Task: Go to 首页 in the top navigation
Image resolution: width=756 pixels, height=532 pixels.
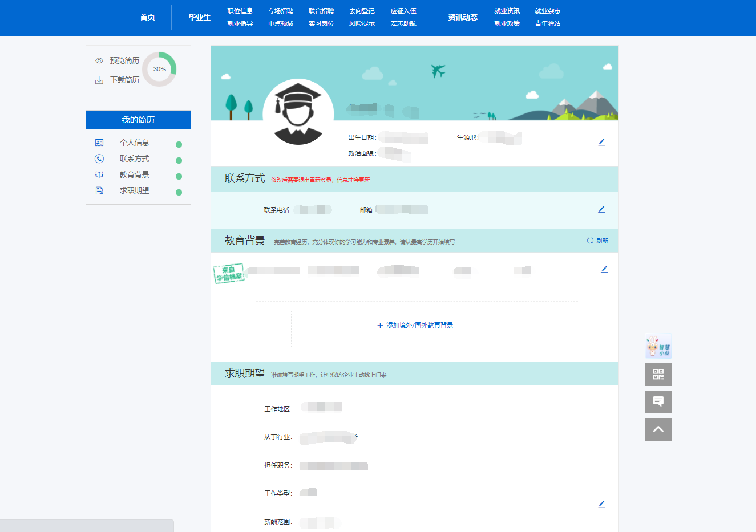Action: coord(147,17)
